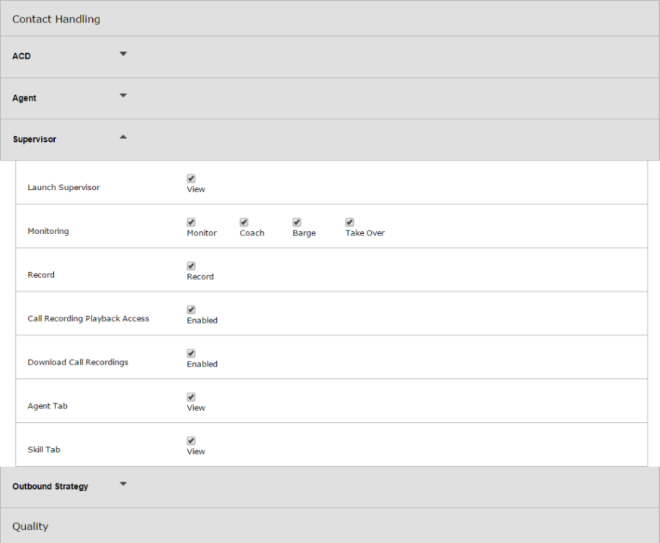660x543 pixels.
Task: Expand the Outbound Strategy arrow
Action: point(123,484)
